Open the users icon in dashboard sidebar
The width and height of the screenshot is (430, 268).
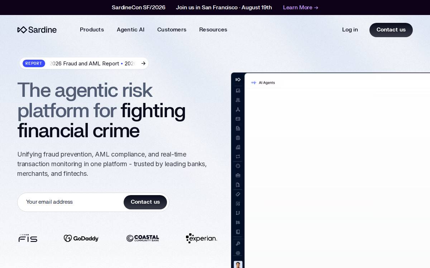tap(238, 100)
